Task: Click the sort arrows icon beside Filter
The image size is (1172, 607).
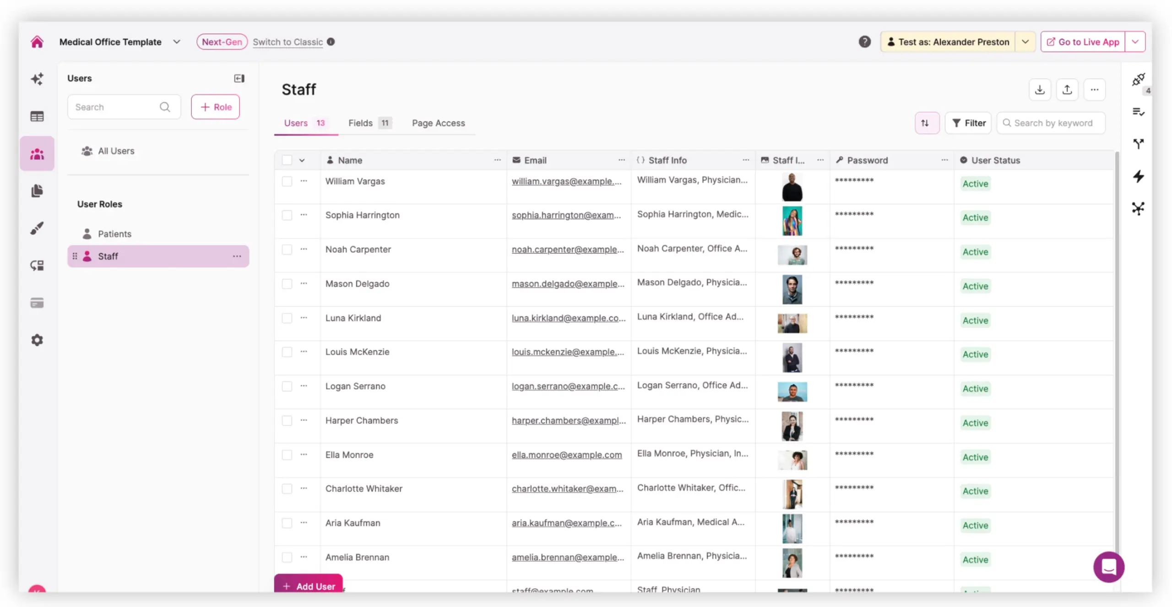Action: tap(926, 123)
